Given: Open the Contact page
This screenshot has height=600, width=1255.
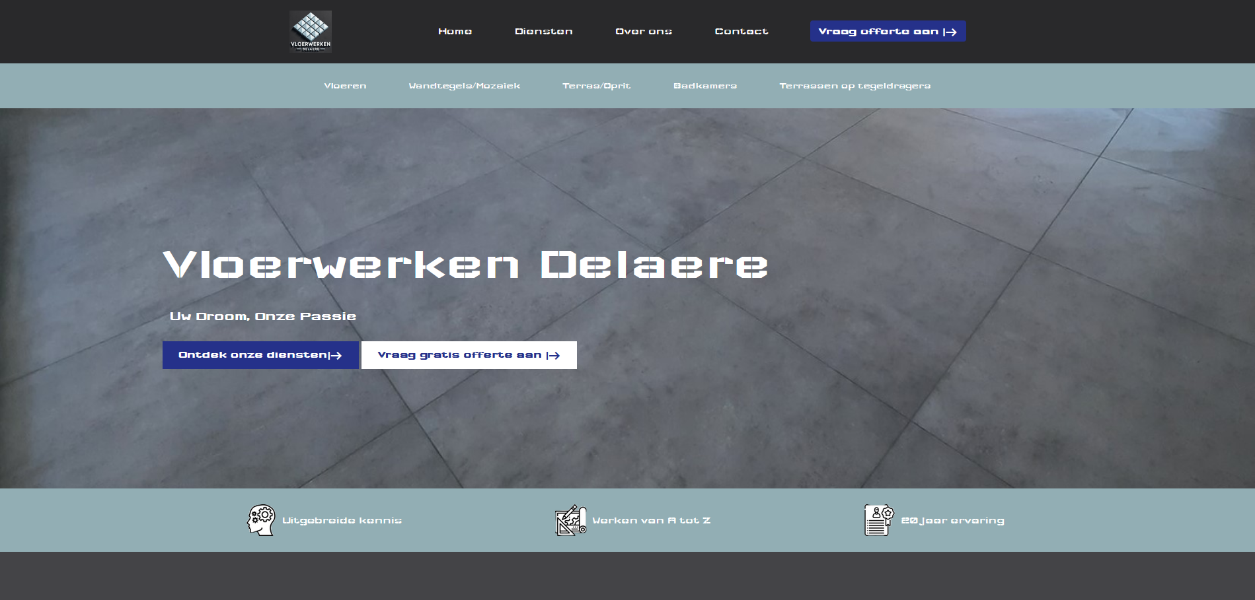Looking at the screenshot, I should (742, 31).
